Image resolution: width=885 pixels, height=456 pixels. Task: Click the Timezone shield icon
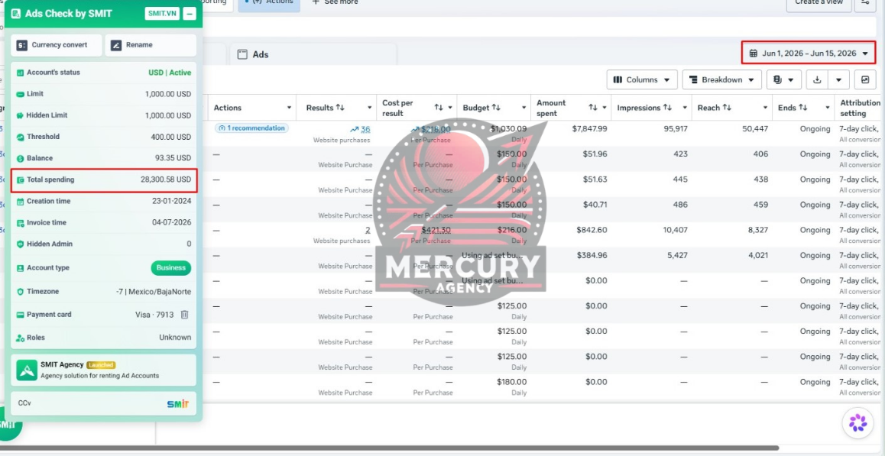click(21, 292)
